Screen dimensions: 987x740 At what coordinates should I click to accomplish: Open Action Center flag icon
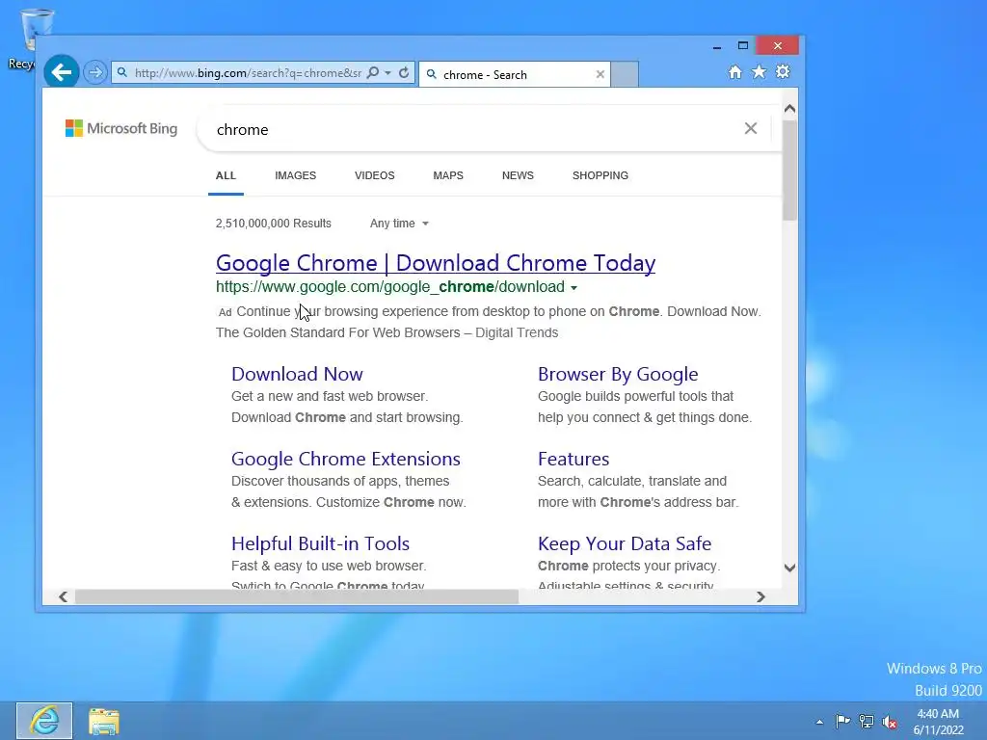[x=842, y=721]
